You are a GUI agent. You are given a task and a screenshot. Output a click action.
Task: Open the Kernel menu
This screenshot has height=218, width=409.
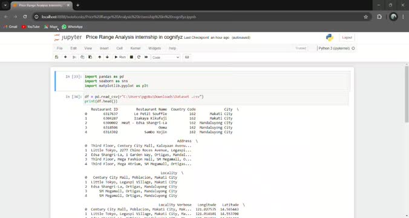tap(136, 48)
